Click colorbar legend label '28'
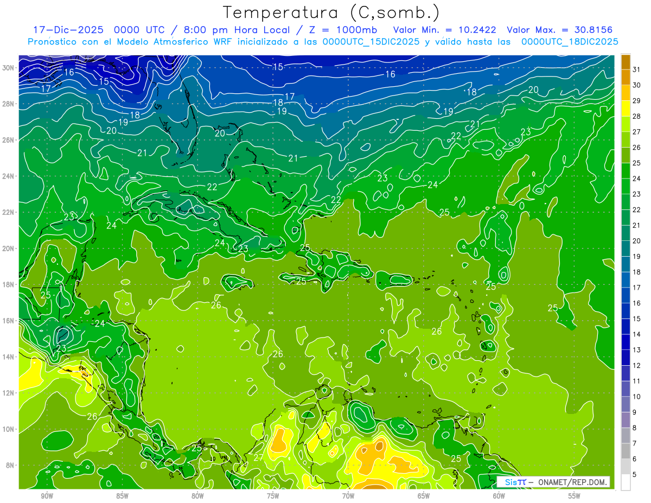The image size is (651, 503). click(x=637, y=116)
